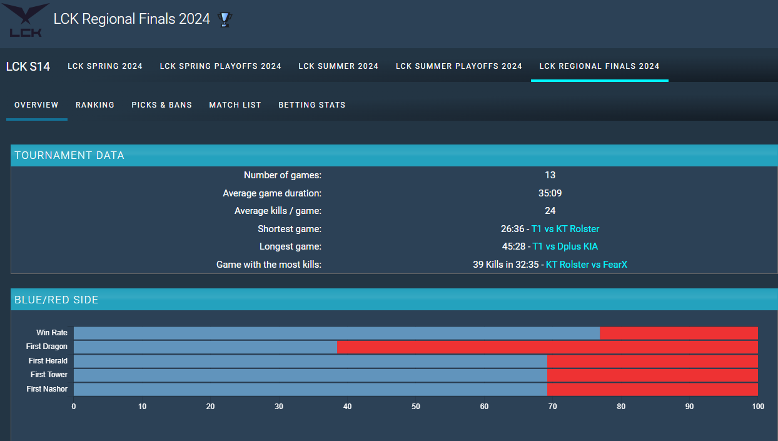This screenshot has height=441, width=778.
Task: Click the blue segment of the First Nashor bar
Action: pyautogui.click(x=310, y=389)
